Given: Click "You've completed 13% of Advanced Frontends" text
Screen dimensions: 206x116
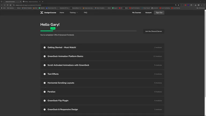Looking at the screenshot, I should point(57,35).
